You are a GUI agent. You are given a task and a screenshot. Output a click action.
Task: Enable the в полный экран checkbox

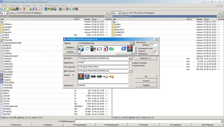click(x=130, y=65)
